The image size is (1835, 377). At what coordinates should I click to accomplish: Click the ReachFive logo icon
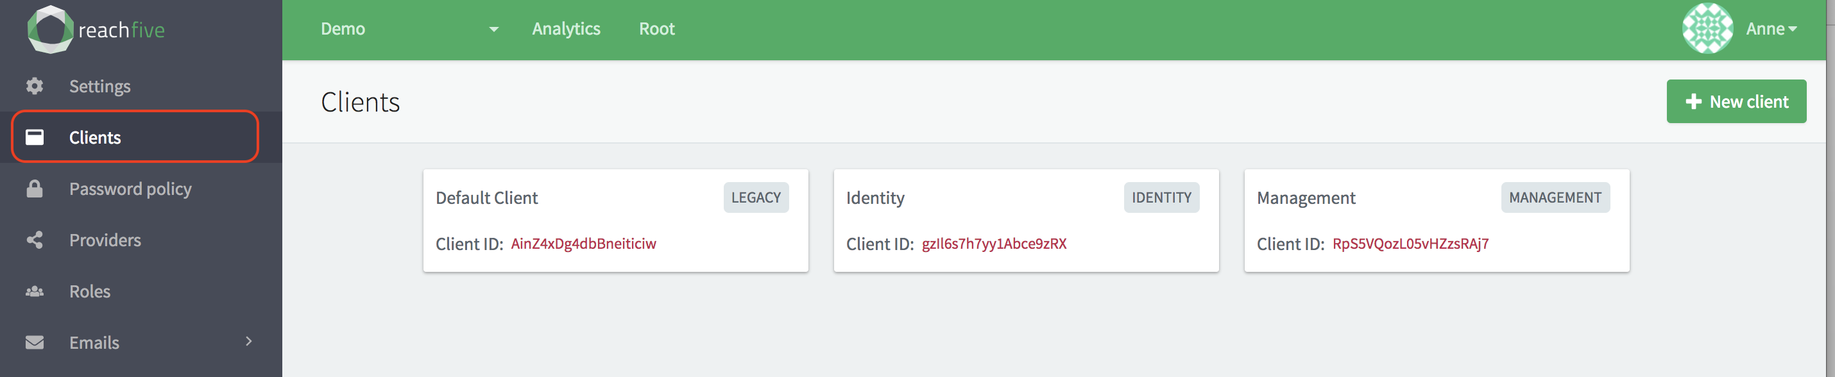point(50,29)
